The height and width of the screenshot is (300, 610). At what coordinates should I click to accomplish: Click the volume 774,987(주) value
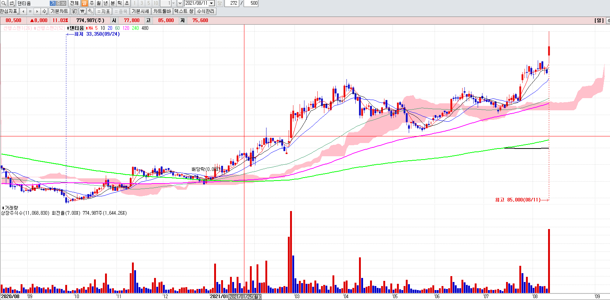click(90, 21)
